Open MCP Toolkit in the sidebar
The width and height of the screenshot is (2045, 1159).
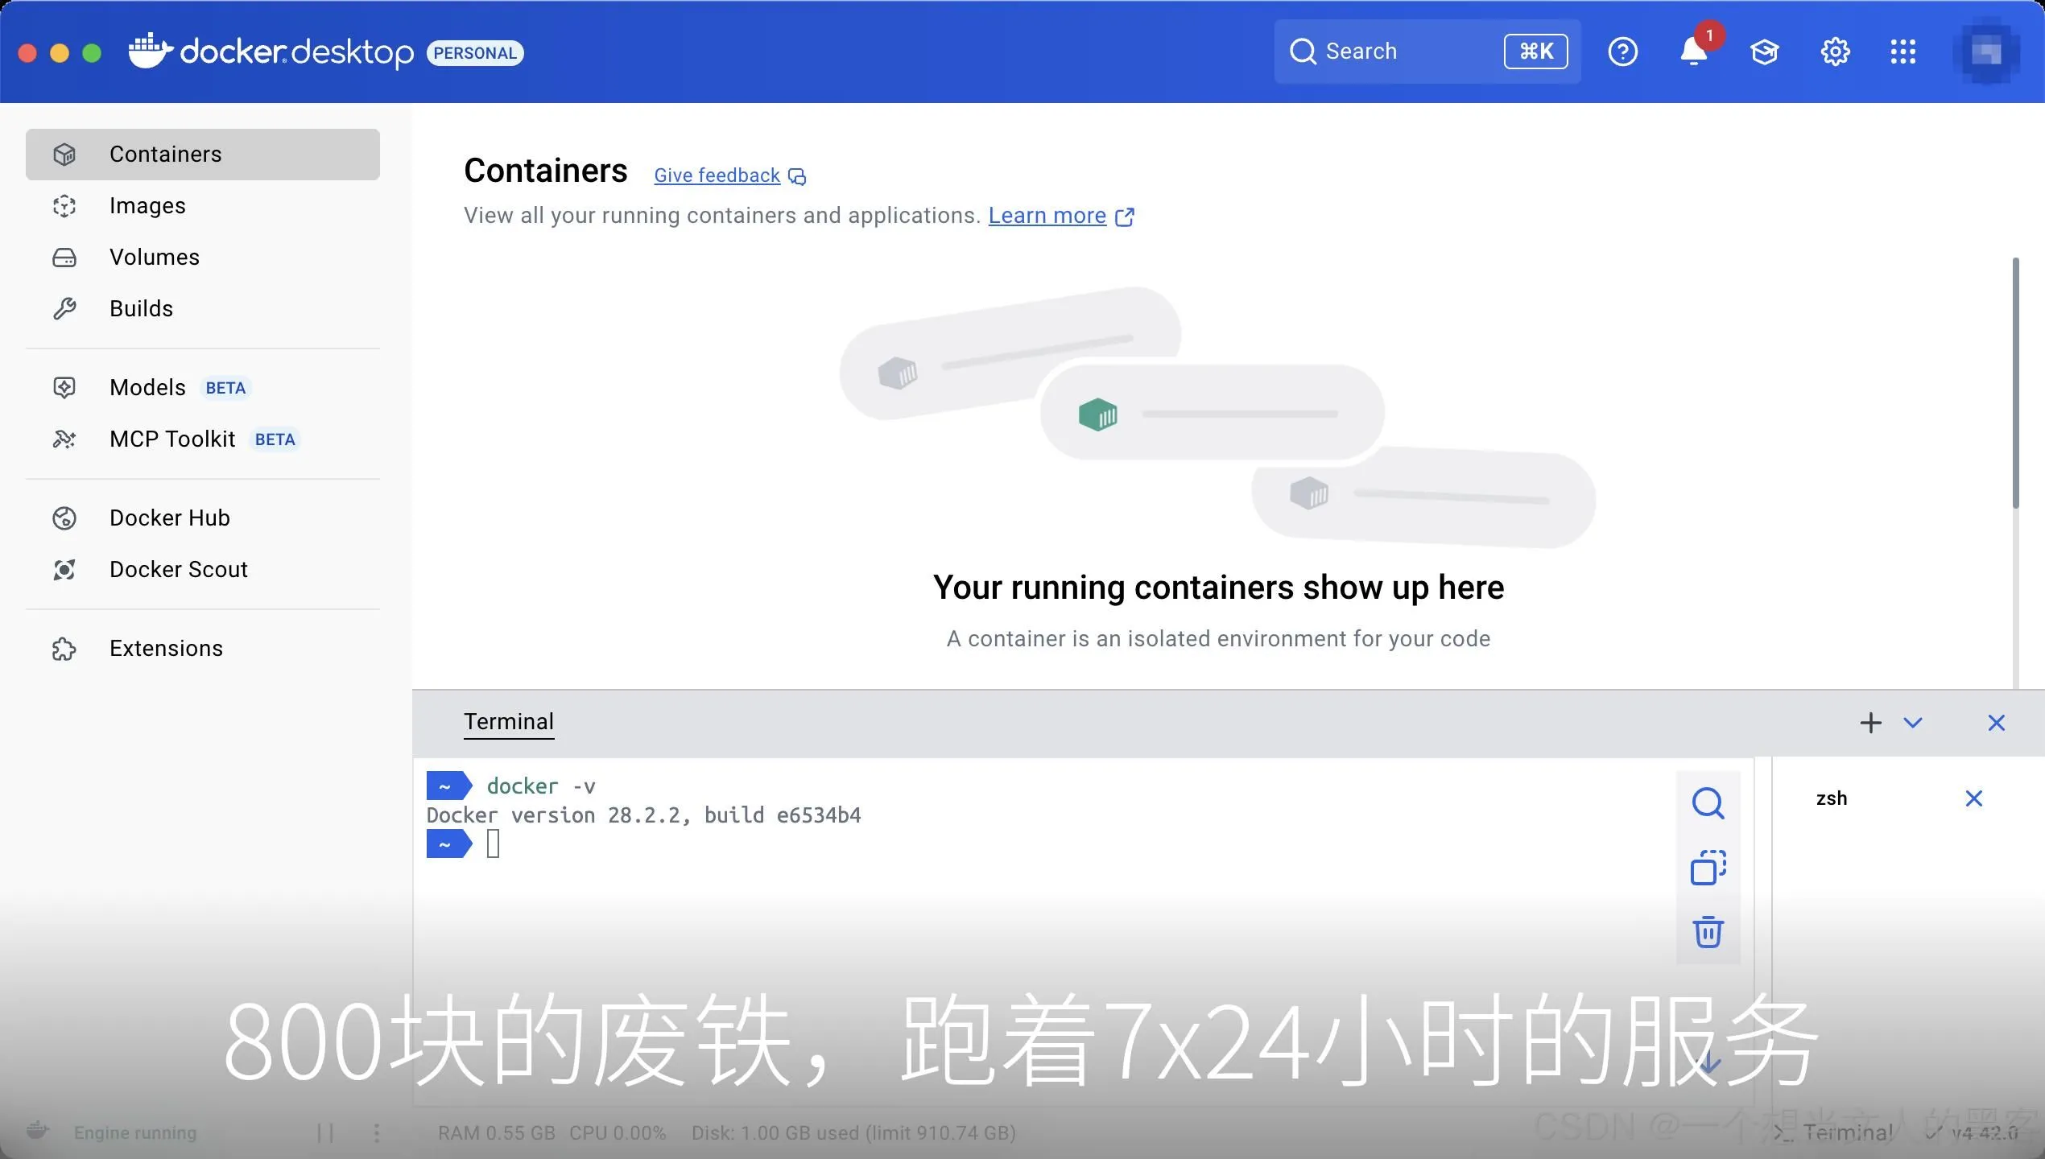[203, 439]
